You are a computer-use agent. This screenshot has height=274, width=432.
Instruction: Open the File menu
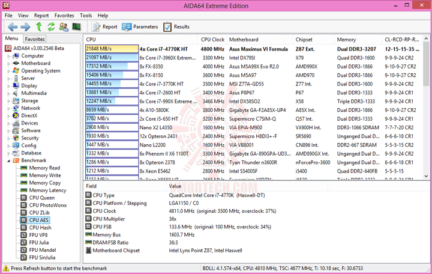tap(8, 16)
